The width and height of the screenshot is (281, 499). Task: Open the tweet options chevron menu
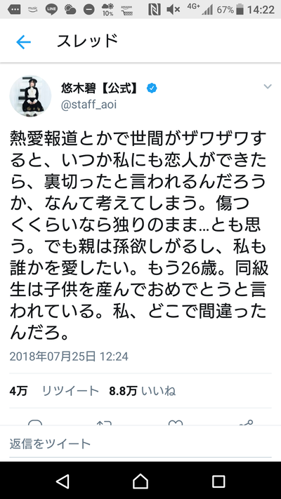268,86
